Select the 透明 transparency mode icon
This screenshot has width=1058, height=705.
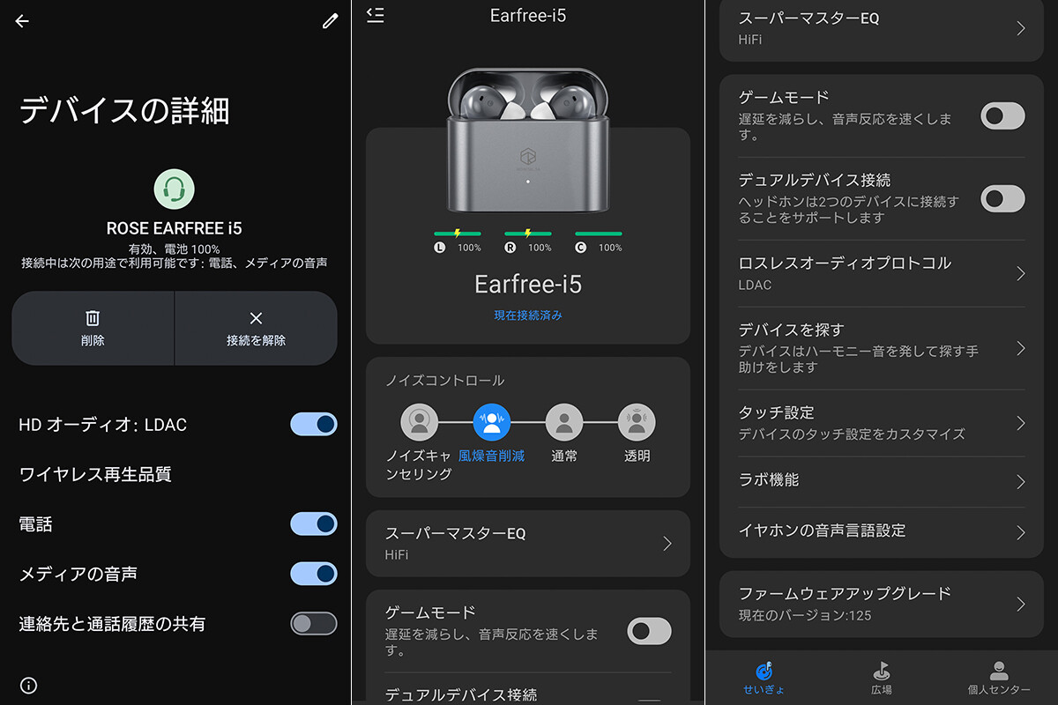point(637,422)
